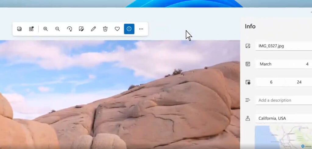Toggle the Info panel button
Viewport: 312px width, 149px height.
129,29
